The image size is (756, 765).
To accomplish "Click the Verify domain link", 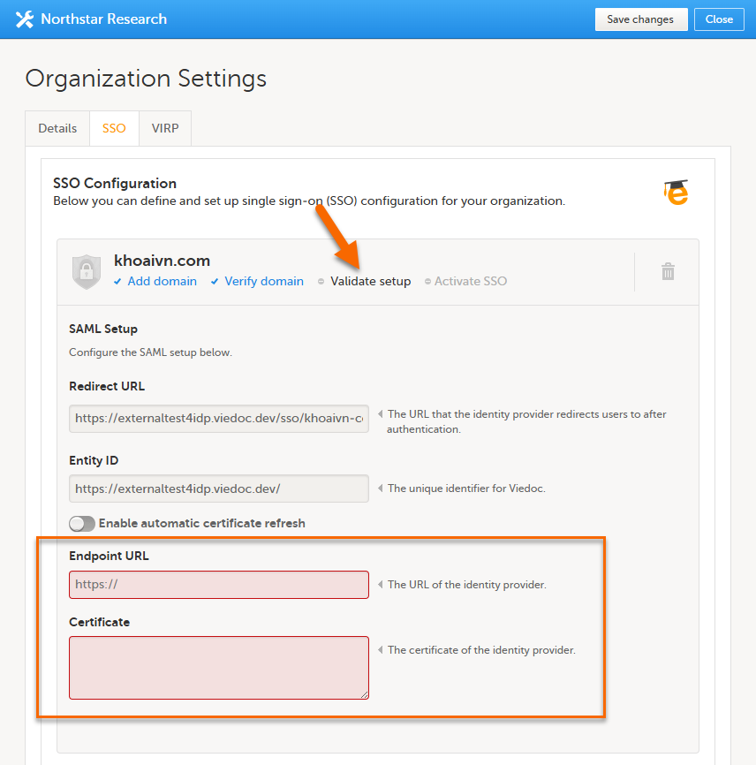I will pyautogui.click(x=264, y=282).
